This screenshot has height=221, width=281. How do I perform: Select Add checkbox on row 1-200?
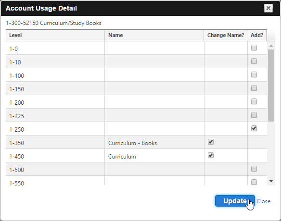(x=254, y=101)
